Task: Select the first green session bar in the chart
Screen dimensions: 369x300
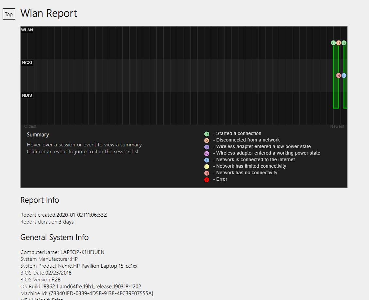Action: tap(336, 92)
